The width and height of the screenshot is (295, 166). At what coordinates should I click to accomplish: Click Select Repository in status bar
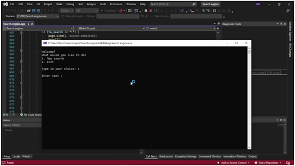click(268, 163)
